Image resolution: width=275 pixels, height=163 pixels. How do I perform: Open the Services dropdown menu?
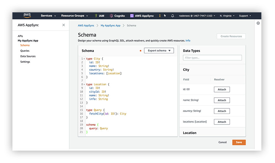pyautogui.click(x=49, y=16)
